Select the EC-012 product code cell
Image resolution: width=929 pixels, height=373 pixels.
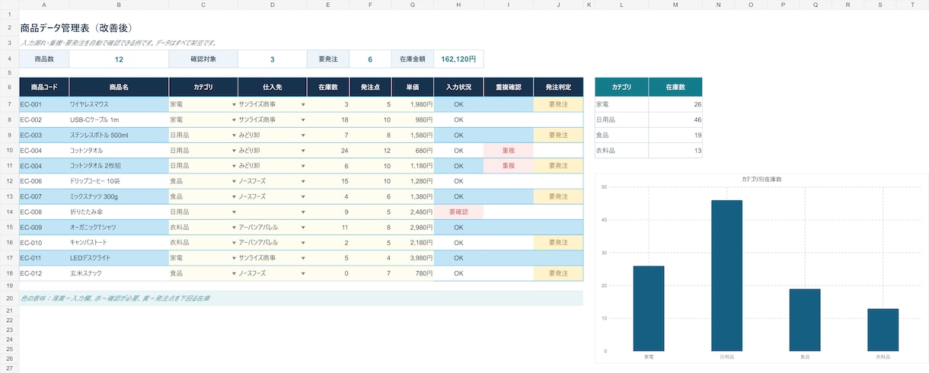(x=44, y=273)
